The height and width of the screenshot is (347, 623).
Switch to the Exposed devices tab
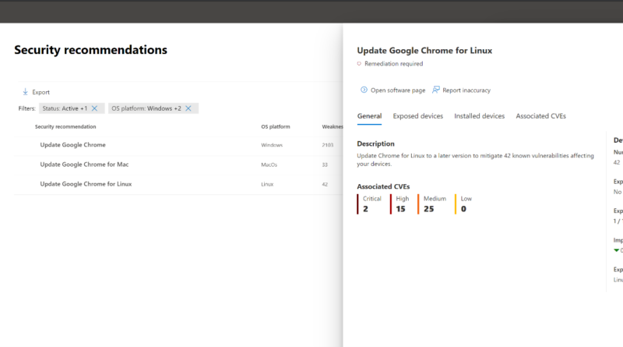[x=417, y=116]
